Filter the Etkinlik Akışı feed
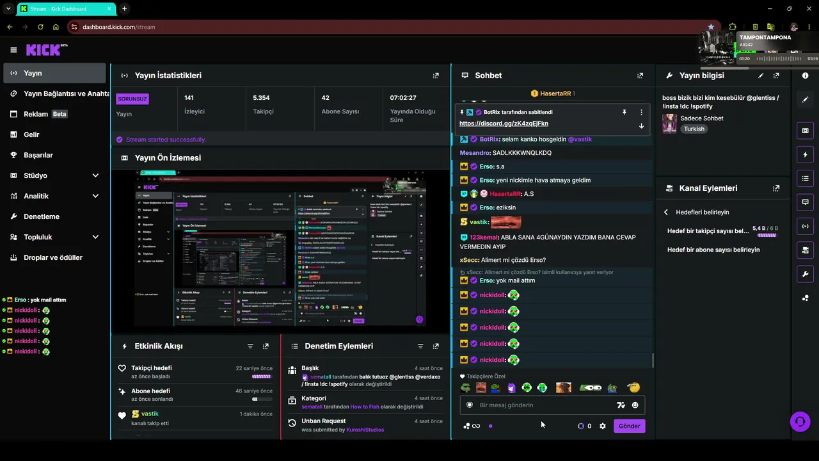Viewport: 819px width, 461px height. click(x=250, y=346)
